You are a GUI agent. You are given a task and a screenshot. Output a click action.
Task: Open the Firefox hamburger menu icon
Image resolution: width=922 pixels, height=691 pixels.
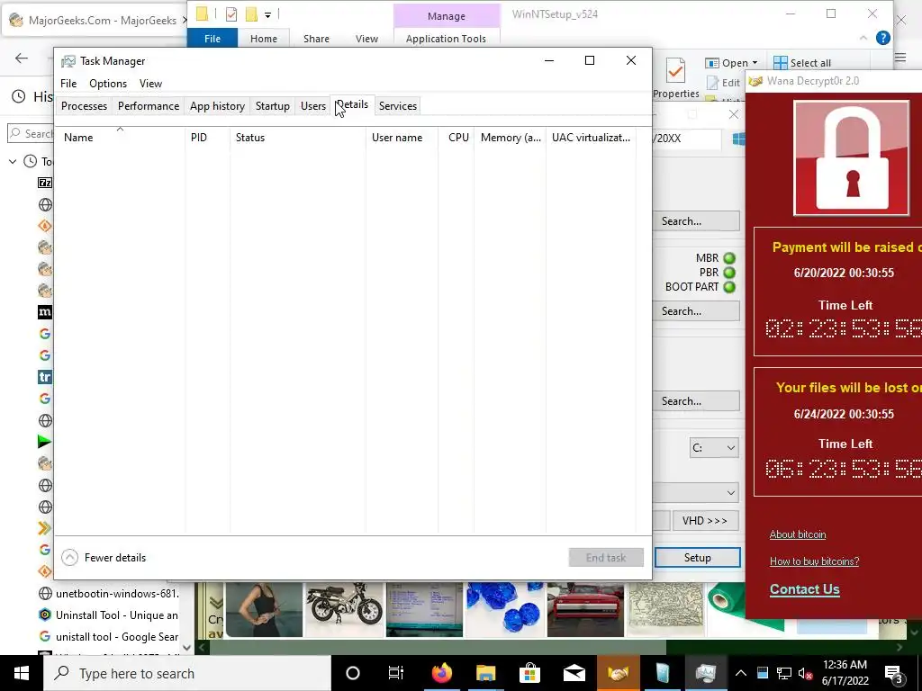[x=900, y=58]
